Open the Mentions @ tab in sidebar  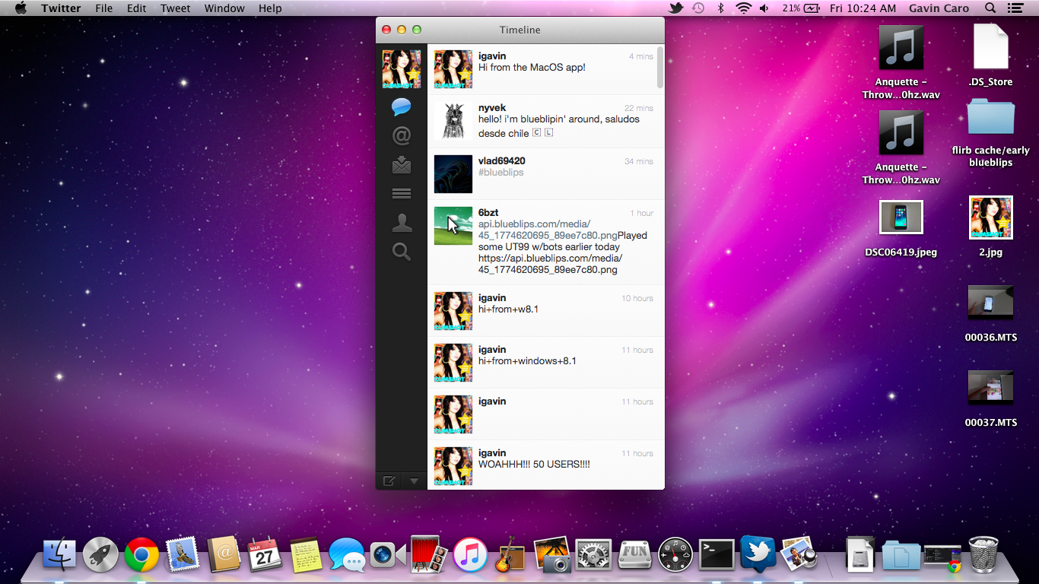coord(401,136)
